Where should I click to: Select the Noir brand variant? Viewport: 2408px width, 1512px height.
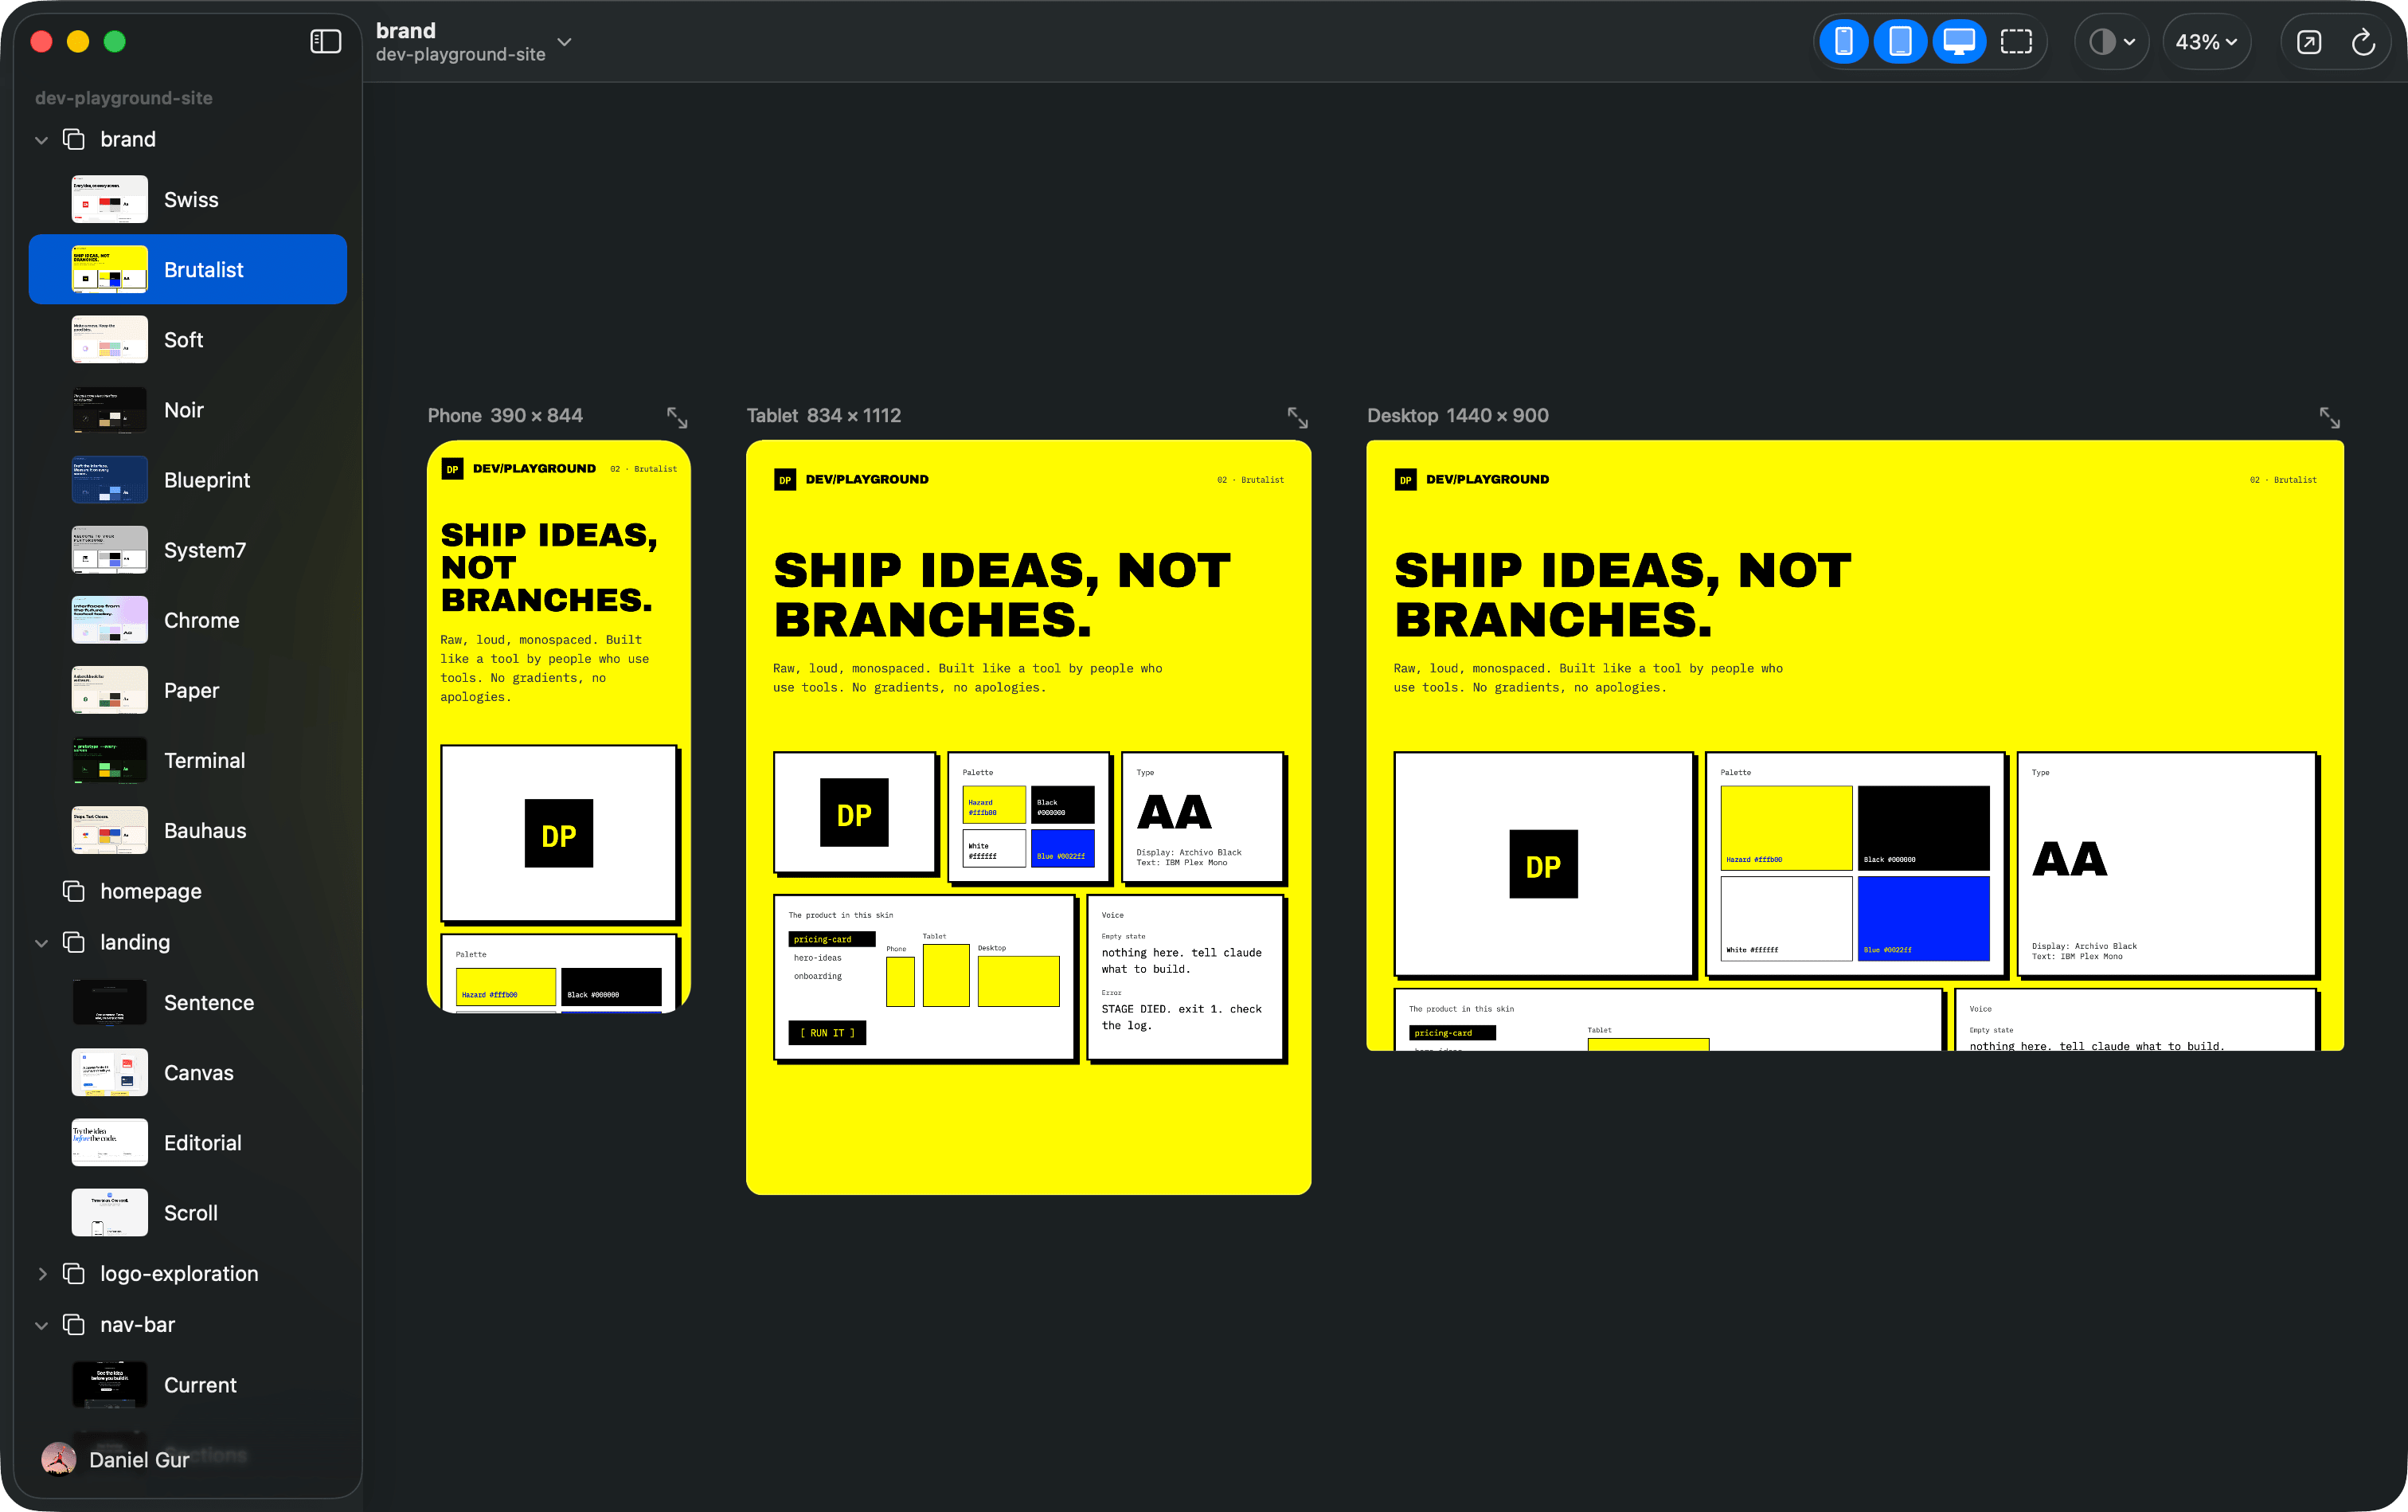pyautogui.click(x=188, y=409)
